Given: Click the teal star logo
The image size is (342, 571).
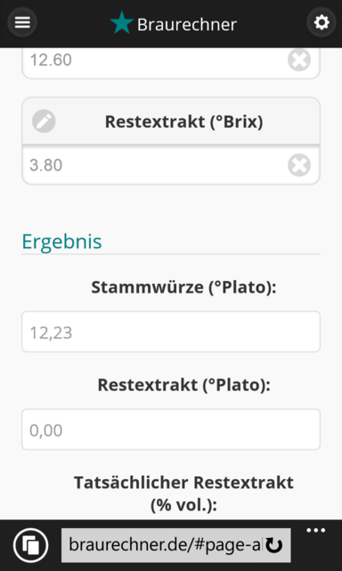Looking at the screenshot, I should coord(122,22).
